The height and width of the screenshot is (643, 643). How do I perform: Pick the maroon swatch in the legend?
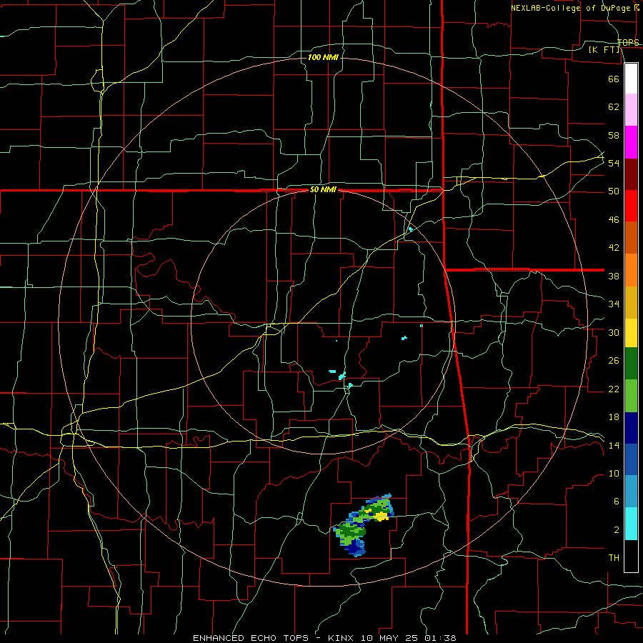(631, 174)
